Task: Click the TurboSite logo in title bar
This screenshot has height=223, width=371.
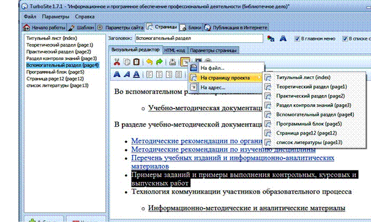Action: [x=24, y=6]
